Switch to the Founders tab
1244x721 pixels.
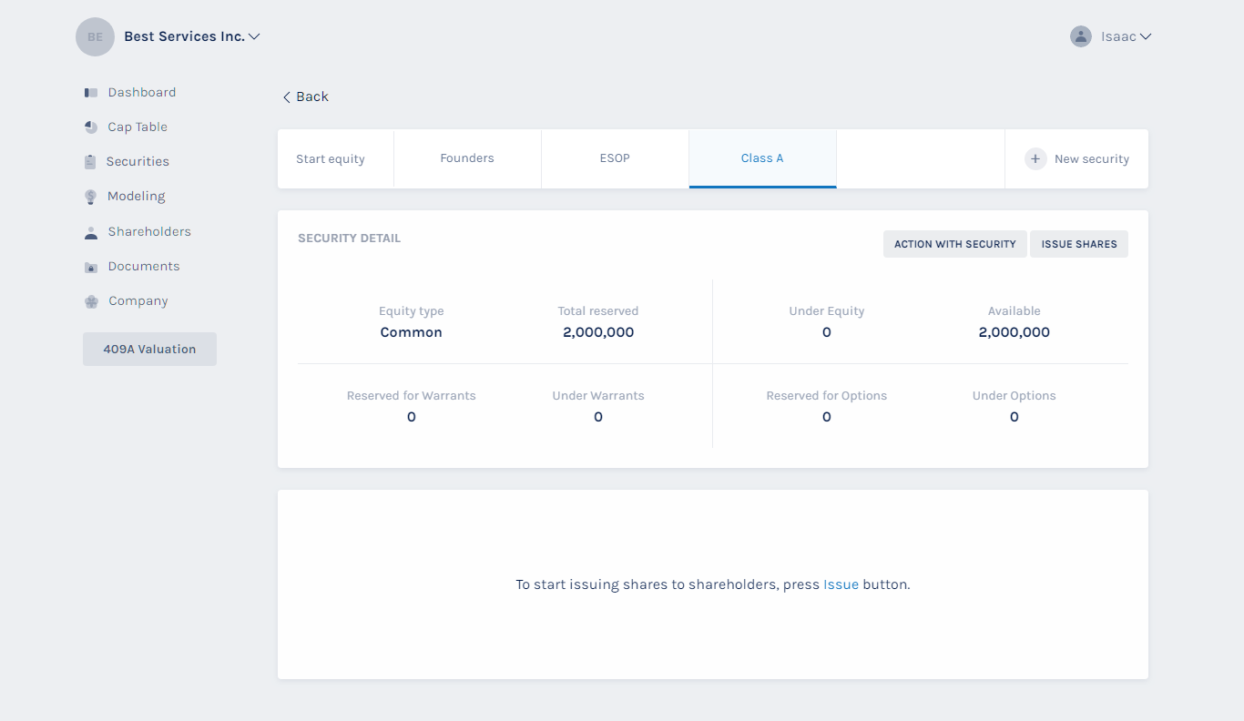pyautogui.click(x=467, y=158)
